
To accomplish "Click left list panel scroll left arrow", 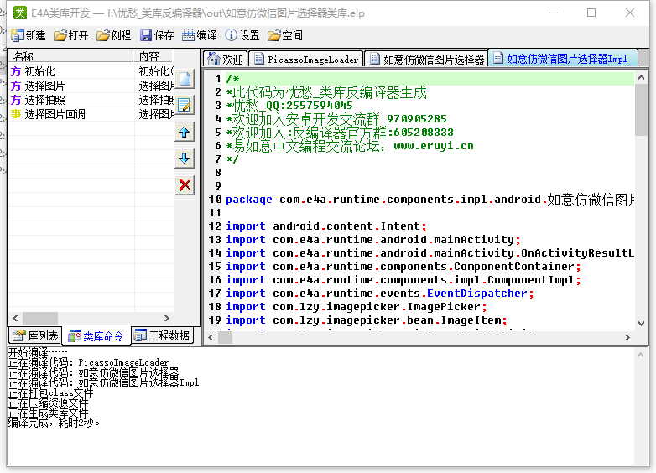I will pos(15,318).
